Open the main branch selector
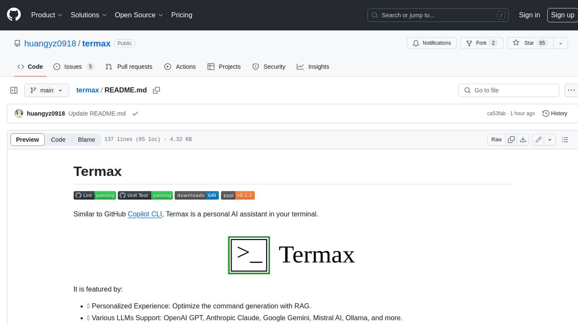 point(47,90)
